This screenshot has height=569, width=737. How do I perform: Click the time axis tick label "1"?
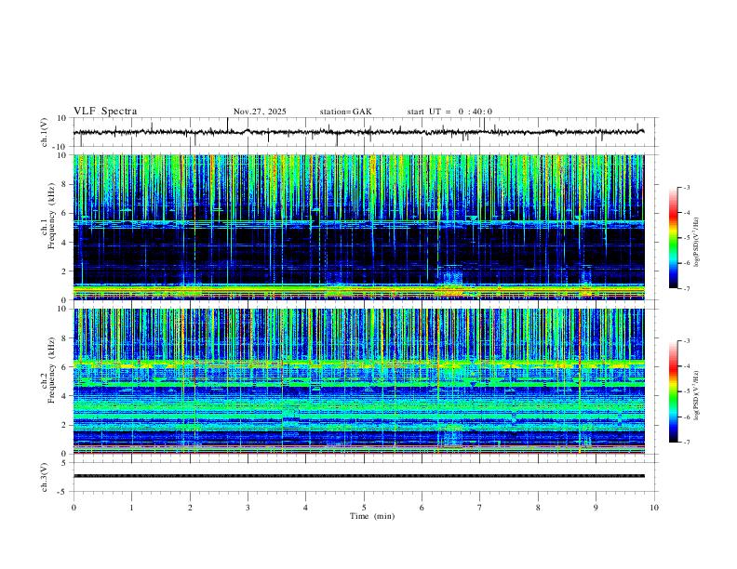pyautogui.click(x=131, y=508)
